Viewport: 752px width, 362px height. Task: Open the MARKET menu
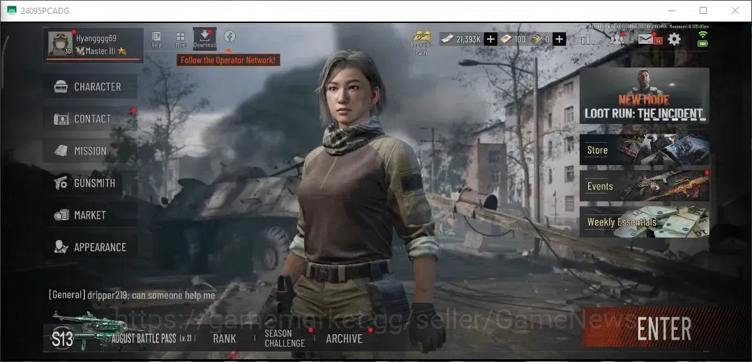tap(90, 215)
